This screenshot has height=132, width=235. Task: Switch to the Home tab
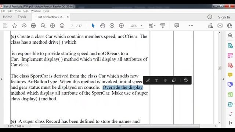pyautogui.click(x=7, y=17)
